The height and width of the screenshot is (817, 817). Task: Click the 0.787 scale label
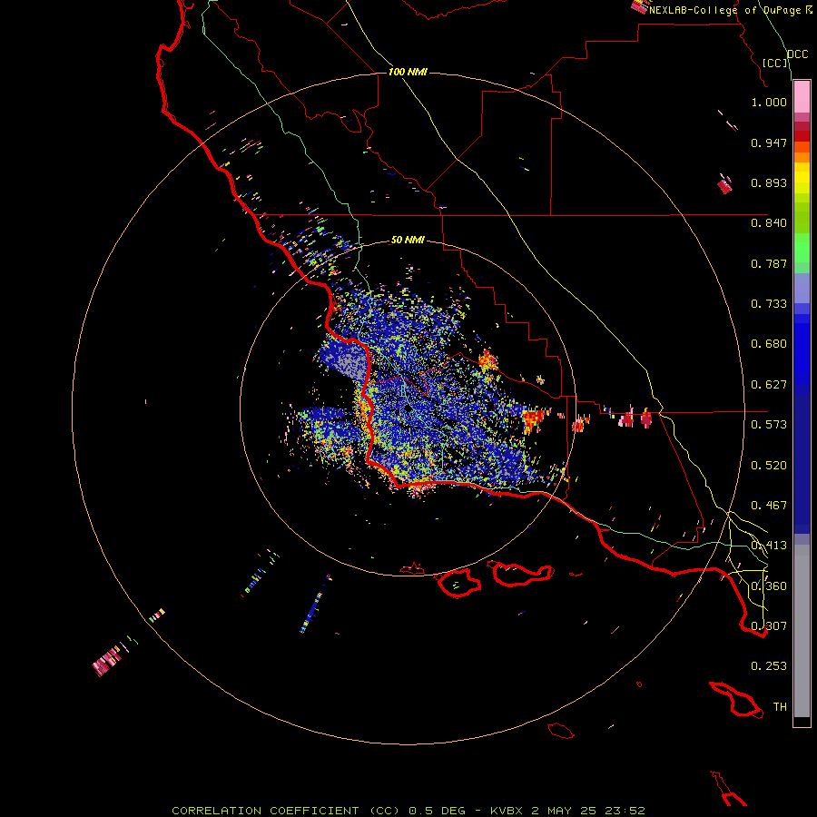pyautogui.click(x=769, y=263)
